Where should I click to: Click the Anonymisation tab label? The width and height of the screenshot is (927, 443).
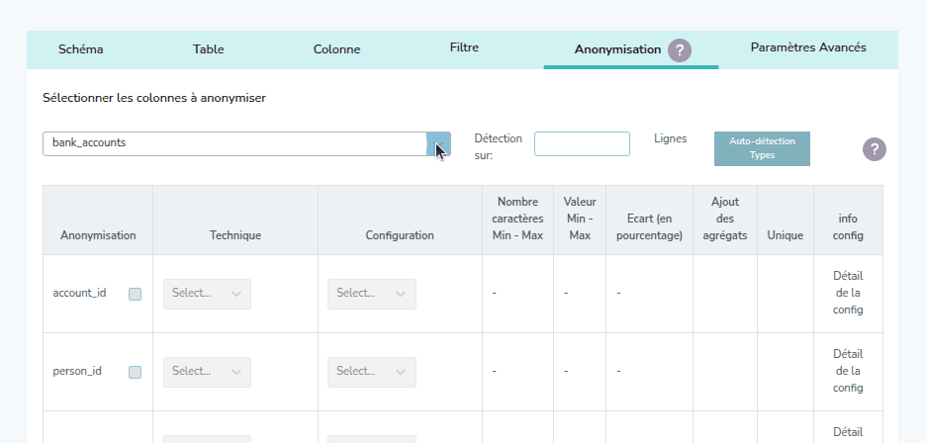point(617,48)
